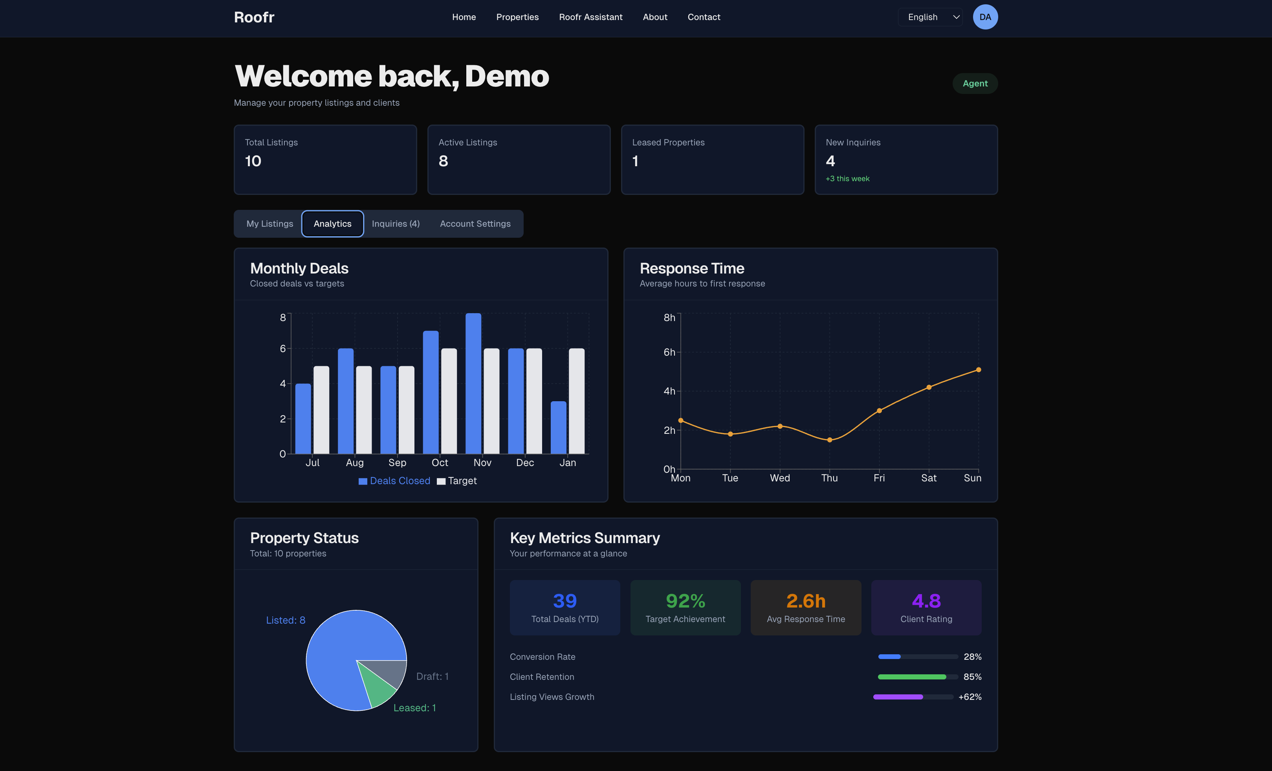Open the English language dropdown

pos(929,17)
